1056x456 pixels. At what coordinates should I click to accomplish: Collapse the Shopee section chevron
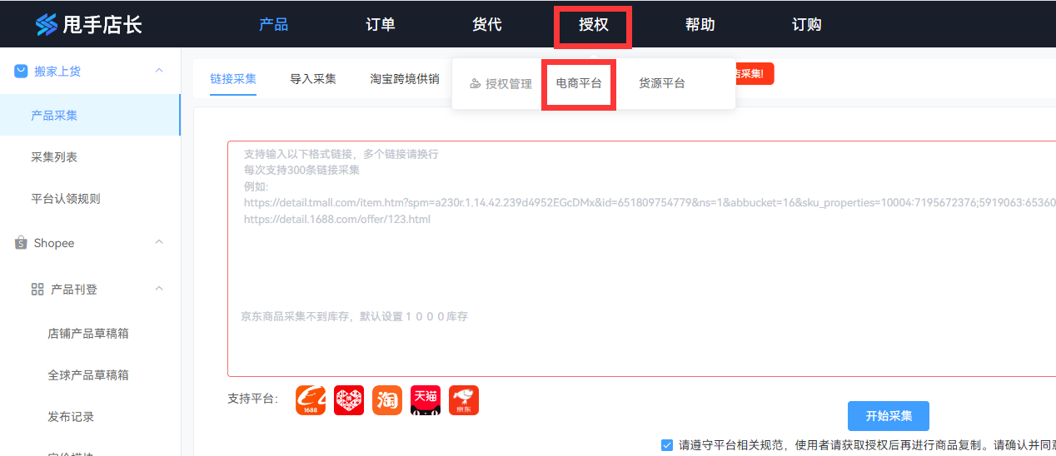(x=159, y=243)
